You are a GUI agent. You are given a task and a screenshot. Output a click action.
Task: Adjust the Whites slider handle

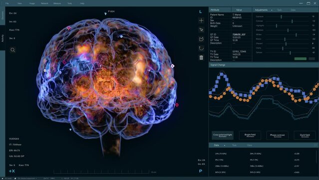(x=296, y=35)
